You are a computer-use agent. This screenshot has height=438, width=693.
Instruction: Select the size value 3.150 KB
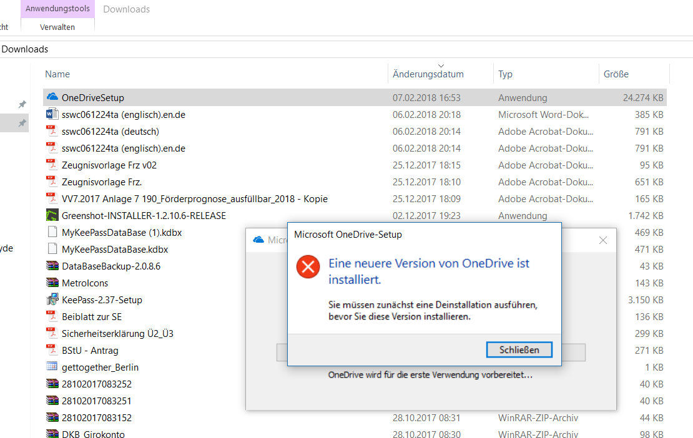(646, 300)
